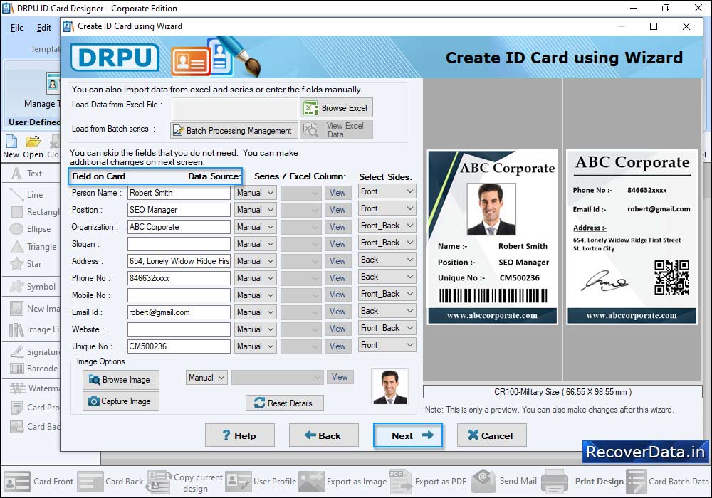Click the New document icon
The image size is (712, 498).
click(x=11, y=147)
